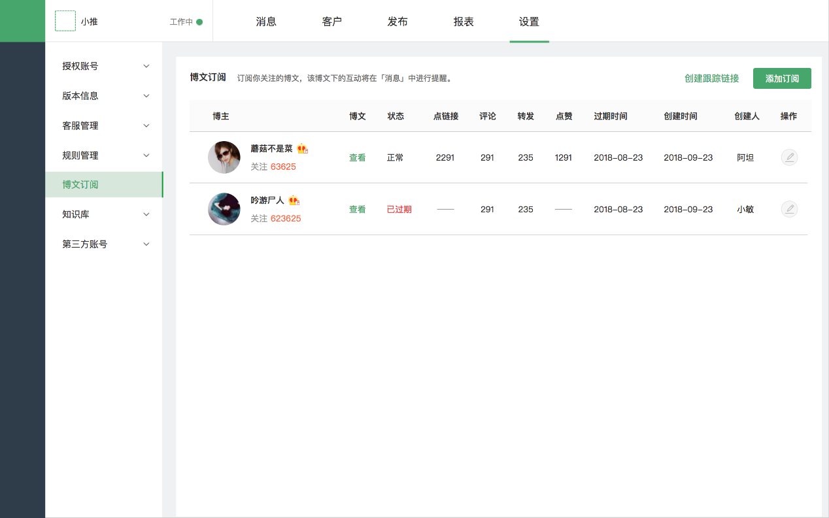Click edit pencil icon for 蘑菇不是菜 row
Screen dimensions: 829x518
(x=789, y=157)
